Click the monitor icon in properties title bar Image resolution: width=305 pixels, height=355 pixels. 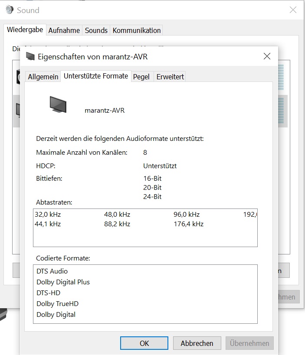point(30,56)
